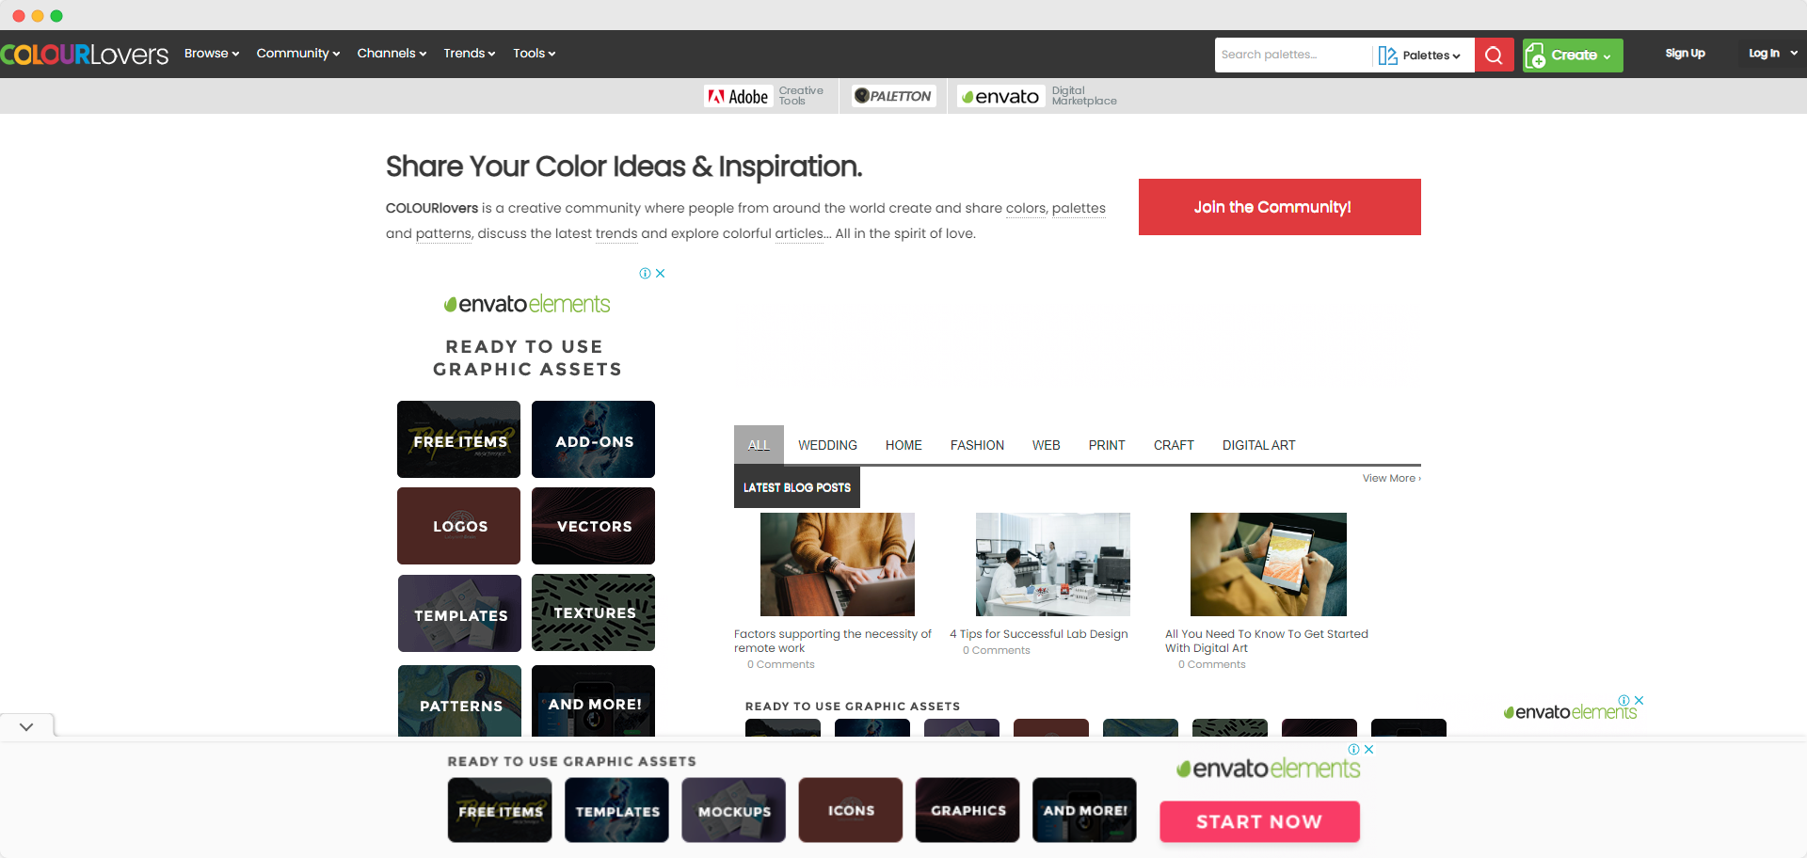Click View More link
The image size is (1807, 858).
coord(1391,478)
